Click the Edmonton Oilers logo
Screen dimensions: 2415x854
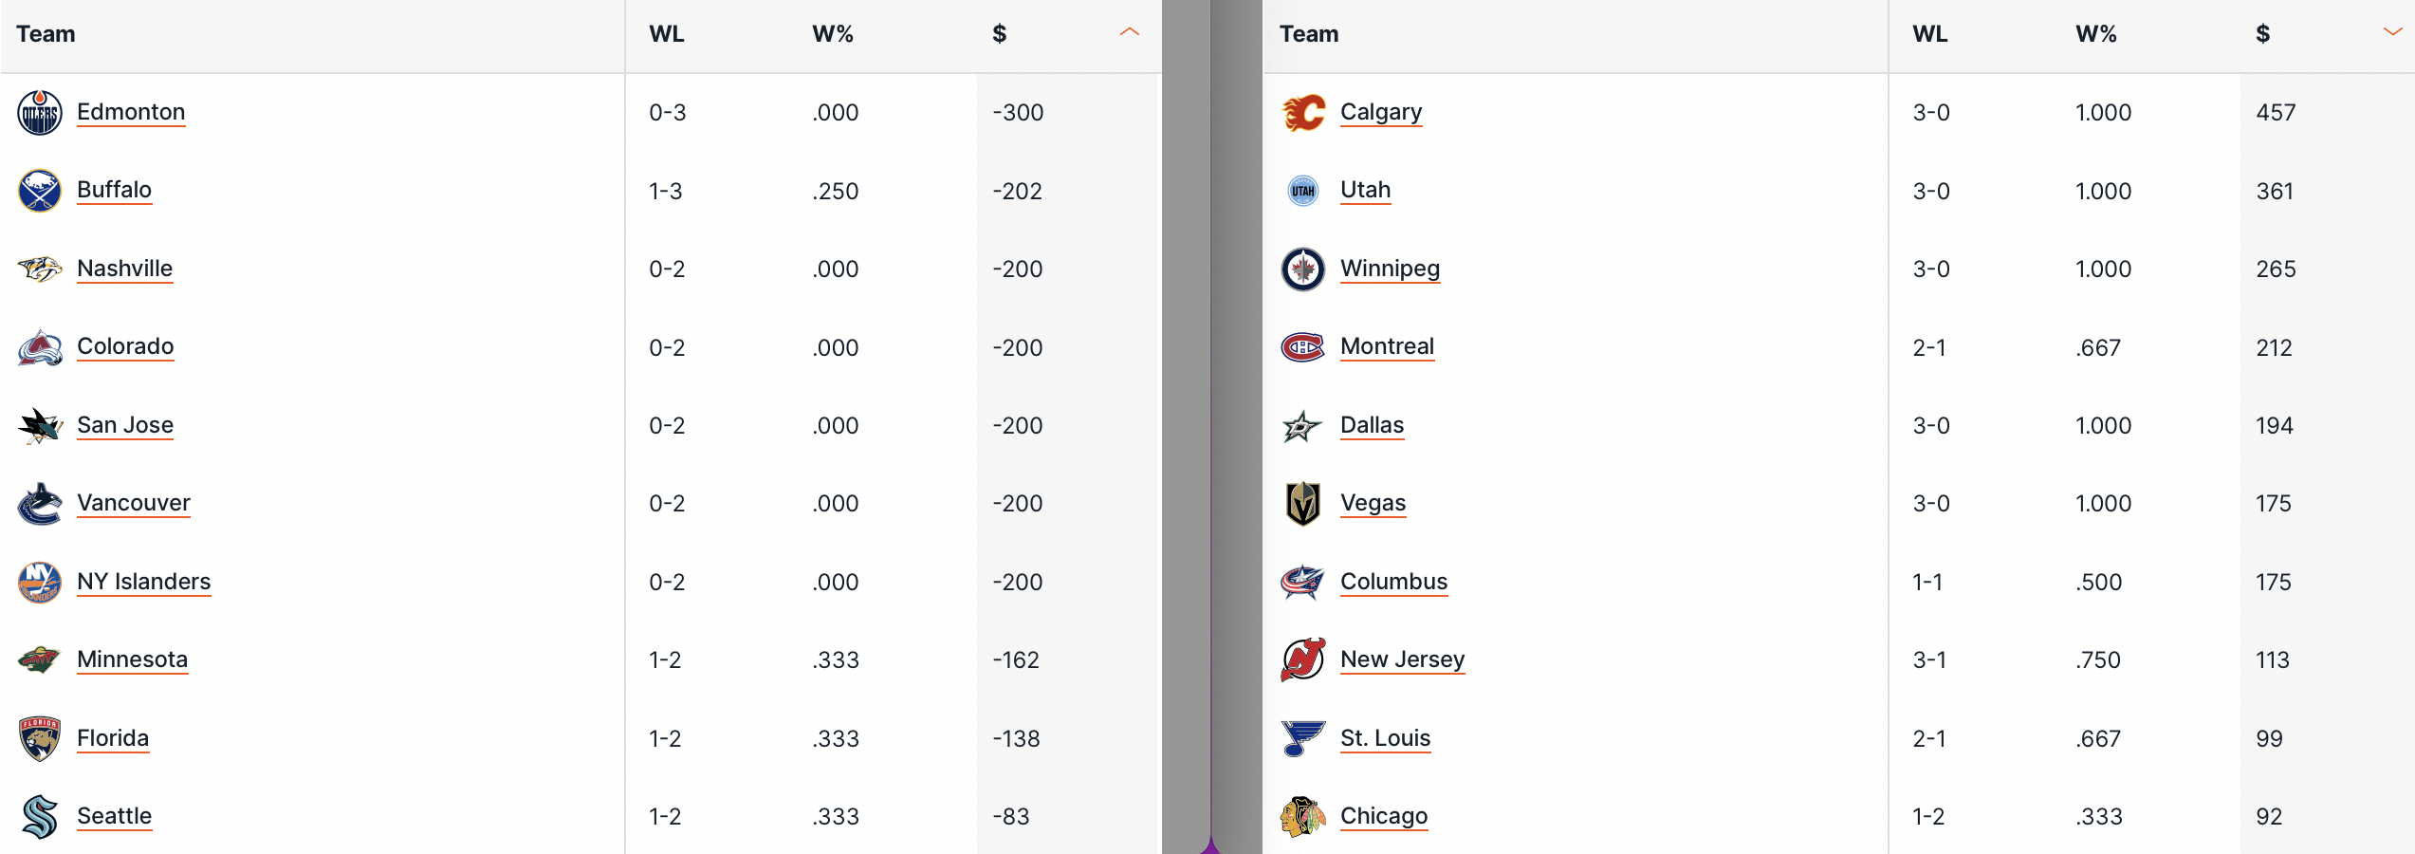(39, 111)
